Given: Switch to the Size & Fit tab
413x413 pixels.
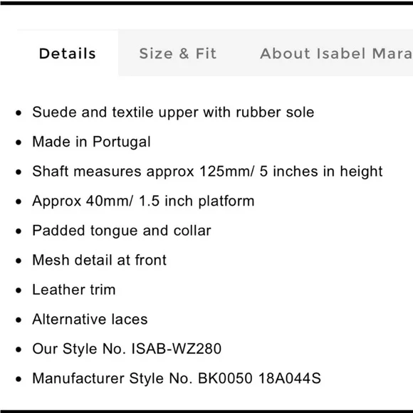Looking at the screenshot, I should (178, 53).
